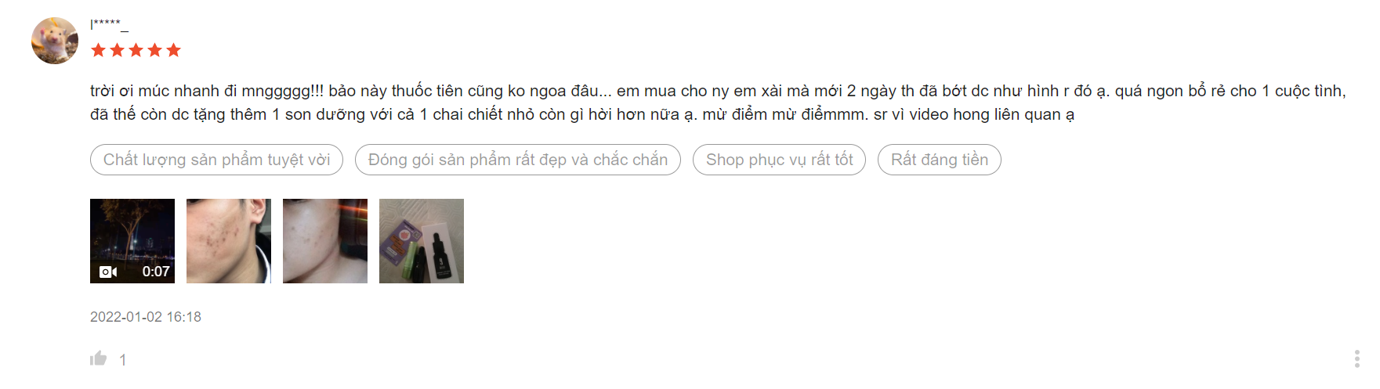The height and width of the screenshot is (389, 1380).
Task: Click the masked reviewer username
Action: tap(109, 24)
